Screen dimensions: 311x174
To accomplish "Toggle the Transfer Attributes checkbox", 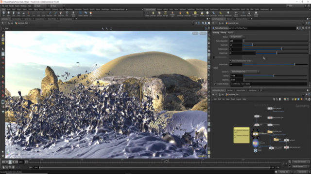I will [x=215, y=84].
